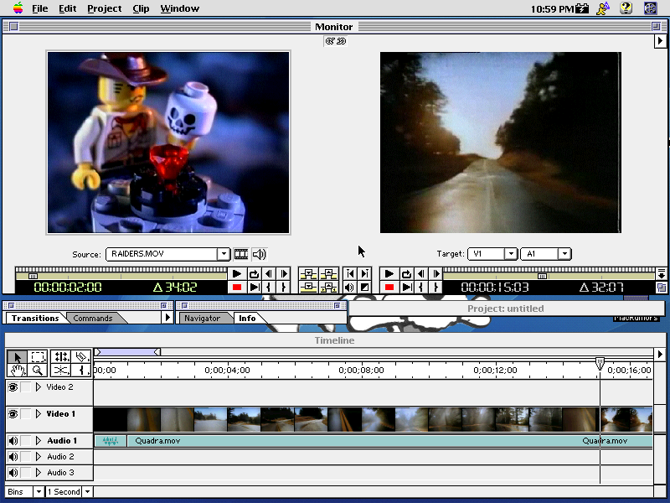Viewport: 670px width, 503px height.
Task: Stop playback in the Source monitor
Action: point(236,287)
